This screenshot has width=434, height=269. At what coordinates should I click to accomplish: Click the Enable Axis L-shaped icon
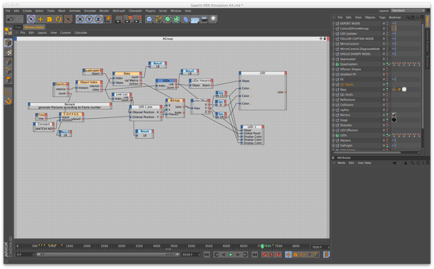click(8, 91)
